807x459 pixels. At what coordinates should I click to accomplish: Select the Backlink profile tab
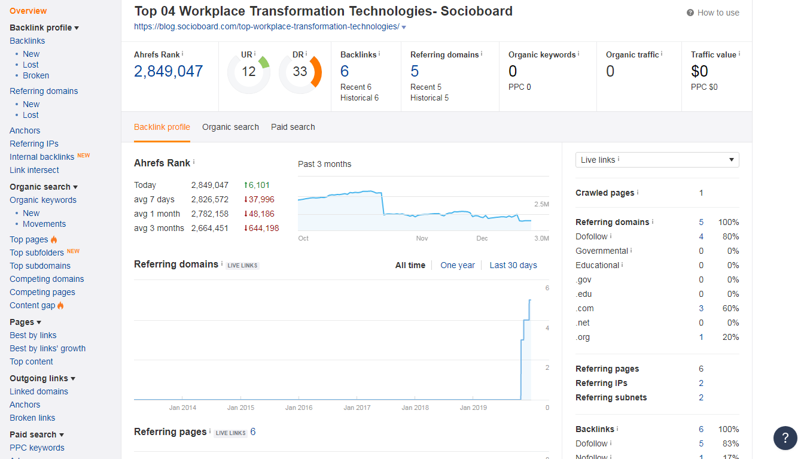tap(162, 127)
